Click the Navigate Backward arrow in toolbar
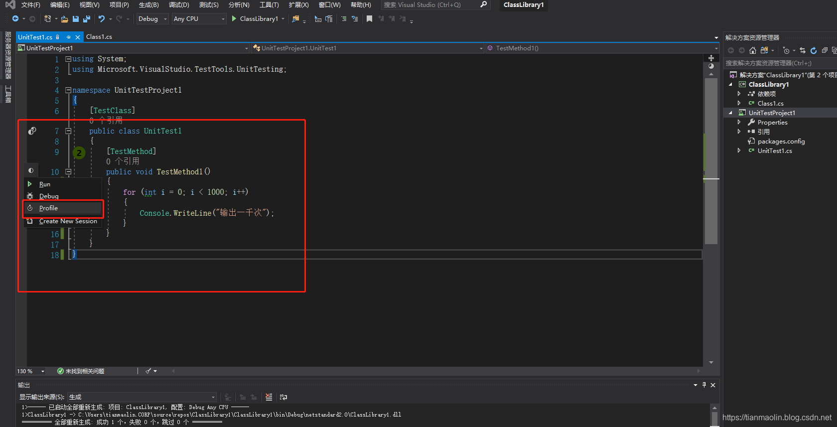 (x=15, y=19)
